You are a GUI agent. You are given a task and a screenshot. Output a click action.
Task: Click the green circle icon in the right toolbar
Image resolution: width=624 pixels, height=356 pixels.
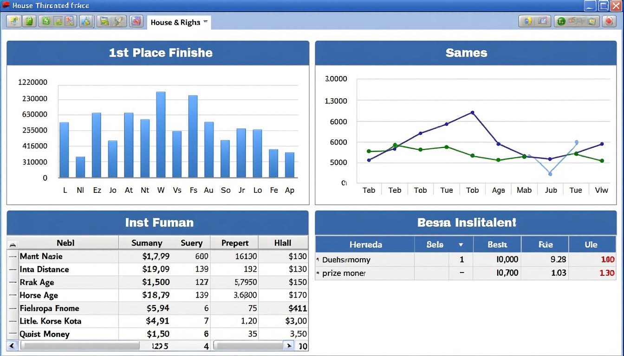(x=561, y=21)
